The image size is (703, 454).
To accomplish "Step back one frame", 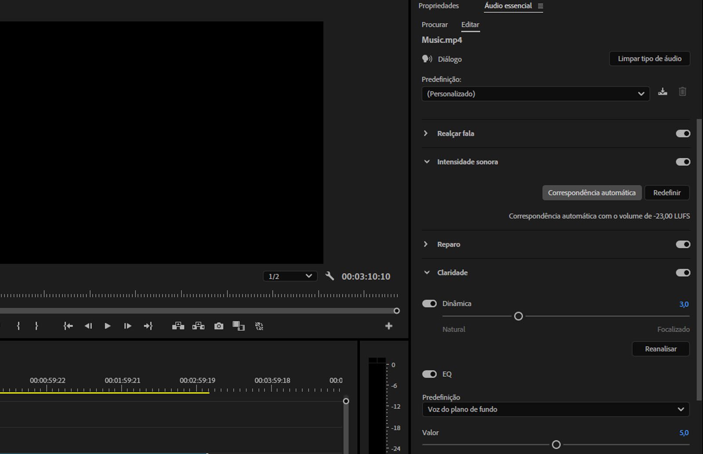I will click(88, 326).
